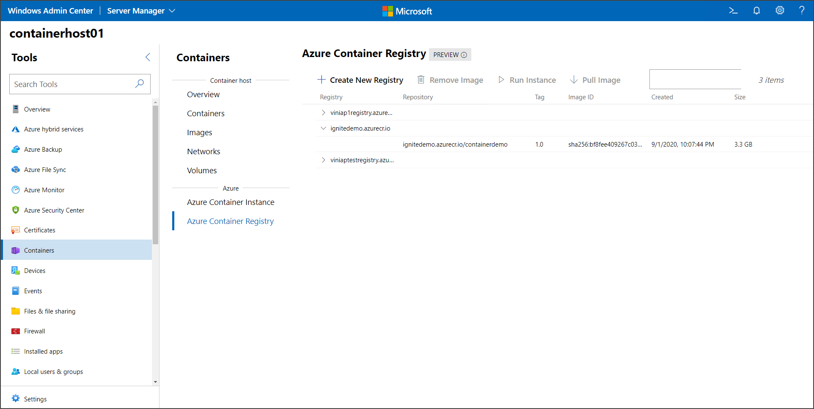Open Azure Security Center

54,210
